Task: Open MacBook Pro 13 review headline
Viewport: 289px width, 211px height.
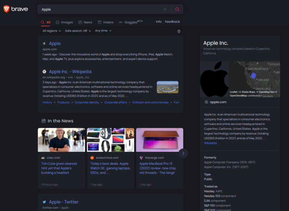Action: 158,168
